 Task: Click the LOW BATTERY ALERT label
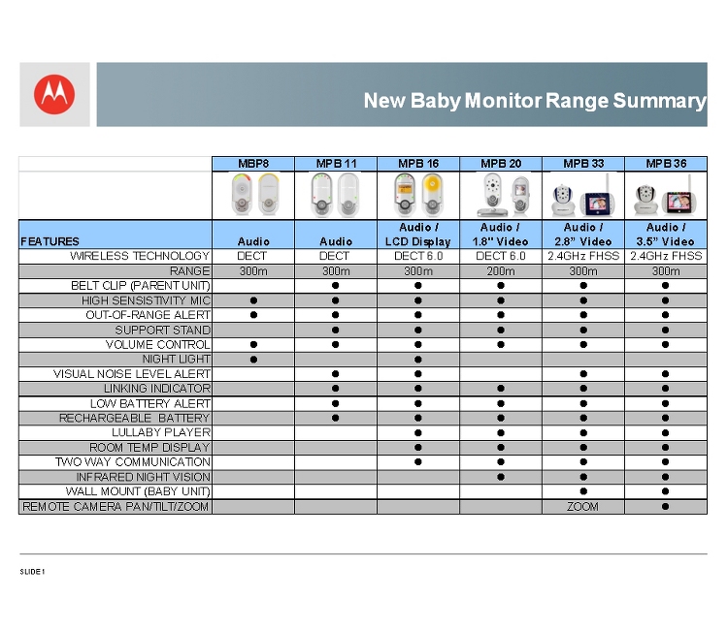[149, 404]
